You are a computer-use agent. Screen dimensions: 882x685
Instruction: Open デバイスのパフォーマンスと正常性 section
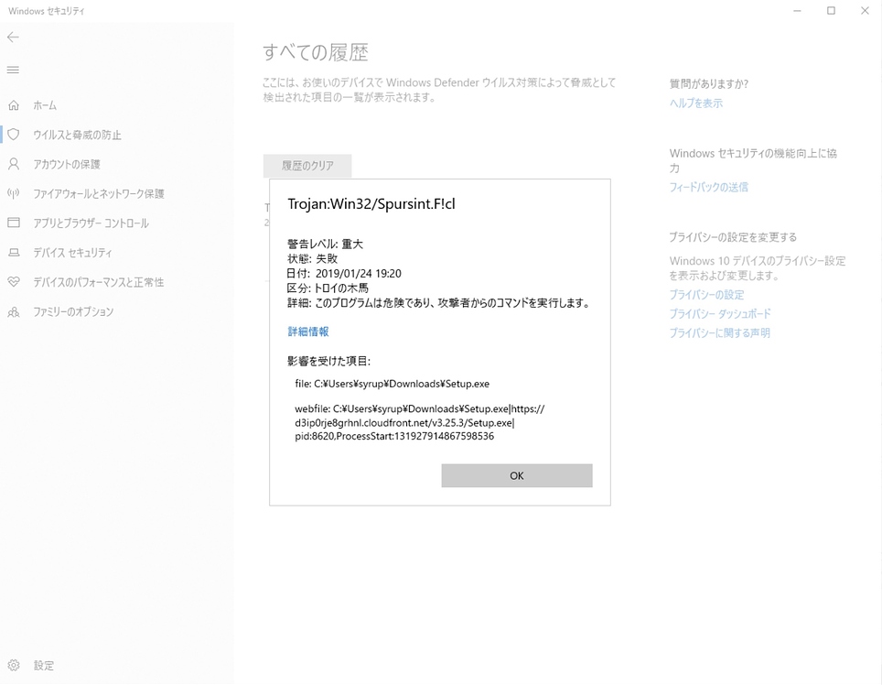tap(99, 282)
